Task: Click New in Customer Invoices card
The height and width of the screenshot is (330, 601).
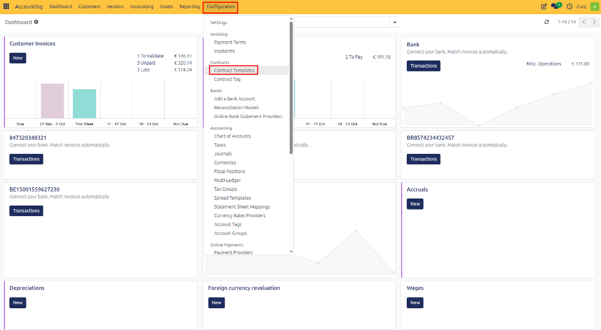Action: coord(18,58)
